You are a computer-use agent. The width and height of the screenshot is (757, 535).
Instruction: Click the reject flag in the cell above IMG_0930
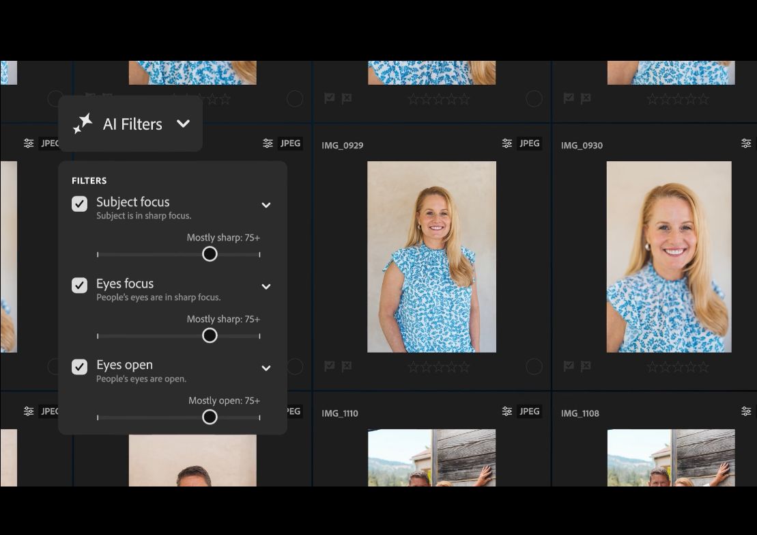tap(586, 98)
